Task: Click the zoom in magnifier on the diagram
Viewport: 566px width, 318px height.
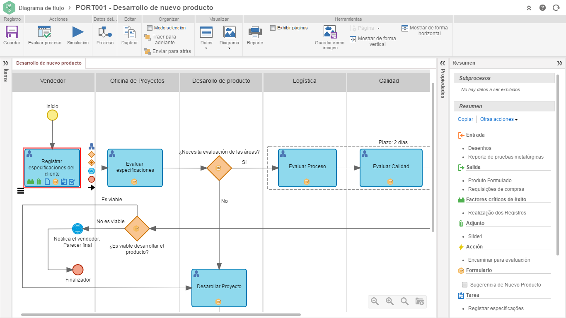Action: [389, 301]
